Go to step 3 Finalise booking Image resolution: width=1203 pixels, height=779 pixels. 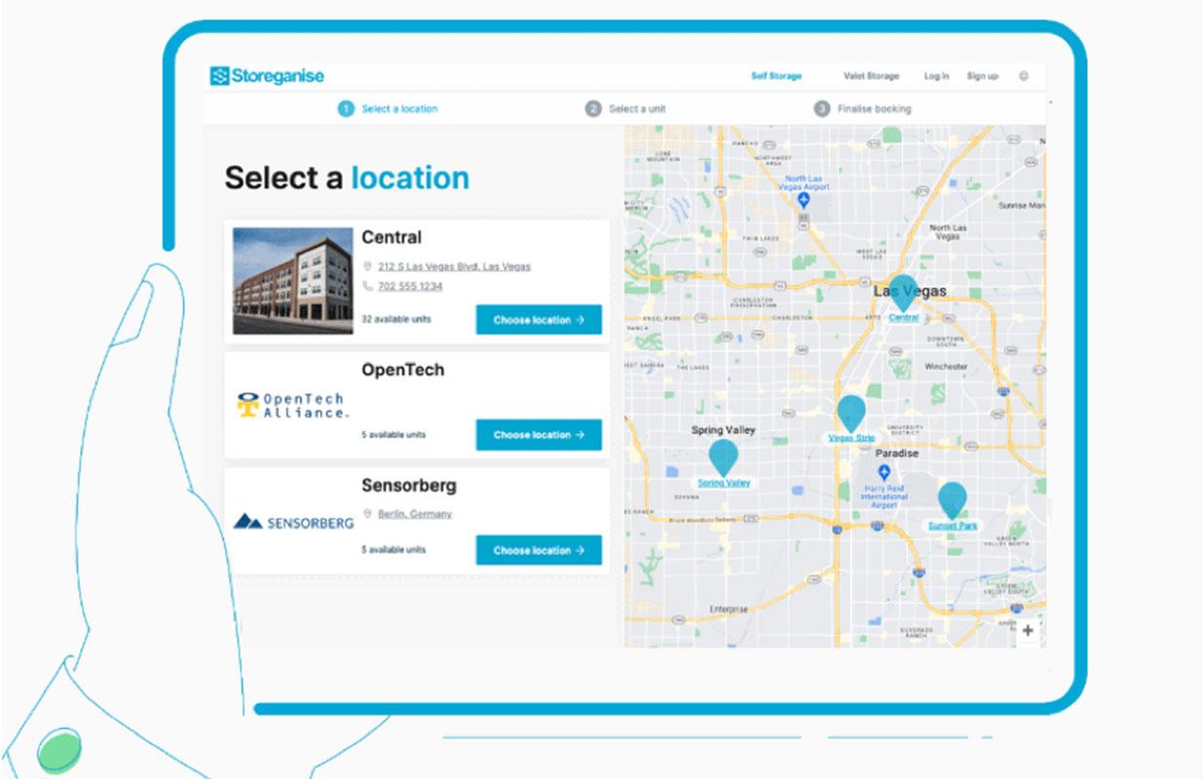tap(862, 109)
